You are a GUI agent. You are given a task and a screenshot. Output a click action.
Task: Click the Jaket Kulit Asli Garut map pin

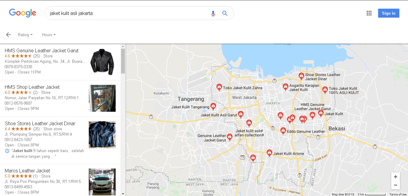(241, 114)
